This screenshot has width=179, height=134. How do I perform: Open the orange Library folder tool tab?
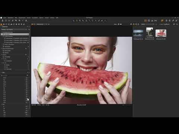(1, 24)
